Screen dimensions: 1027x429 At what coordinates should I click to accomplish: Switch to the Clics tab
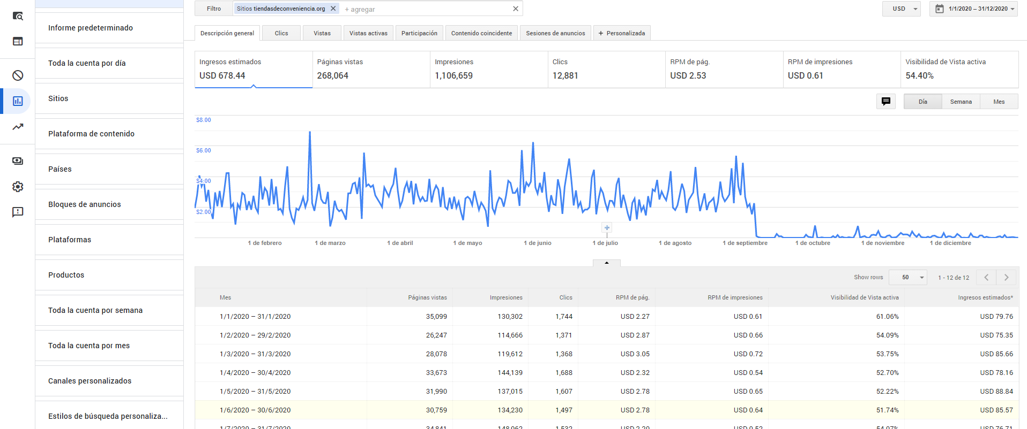281,33
